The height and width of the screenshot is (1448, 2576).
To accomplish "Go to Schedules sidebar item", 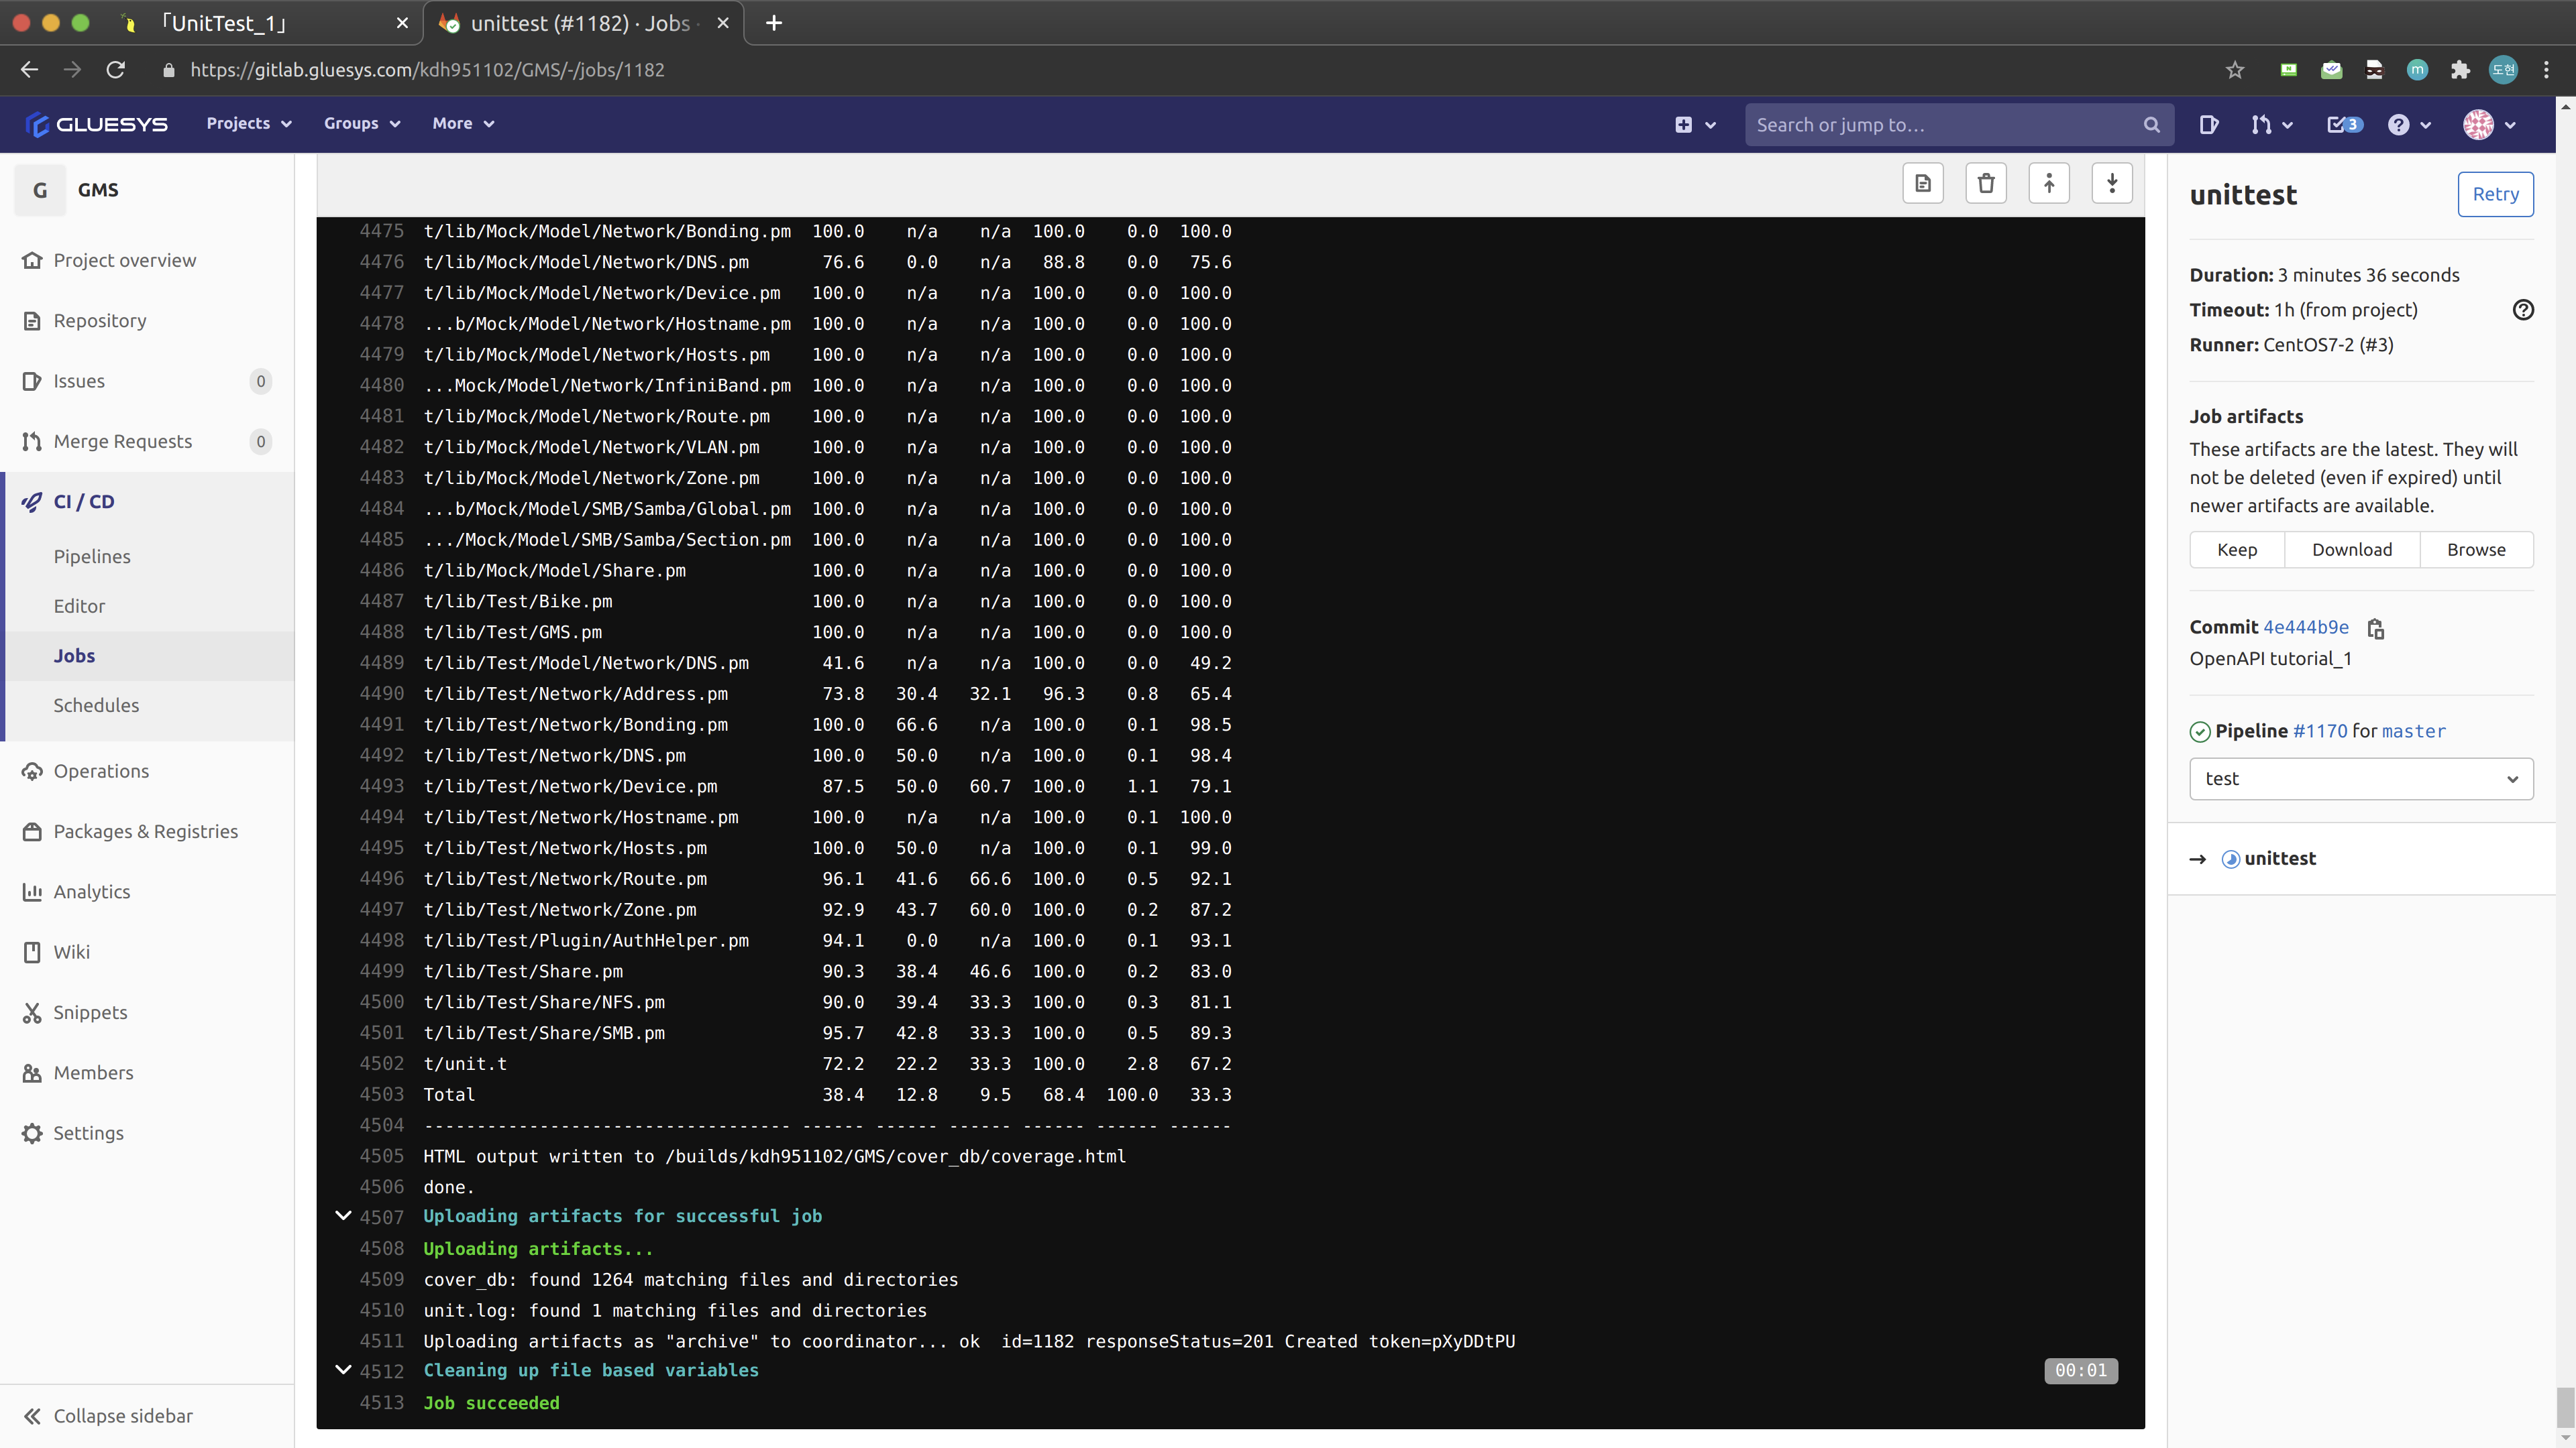I will click(96, 705).
